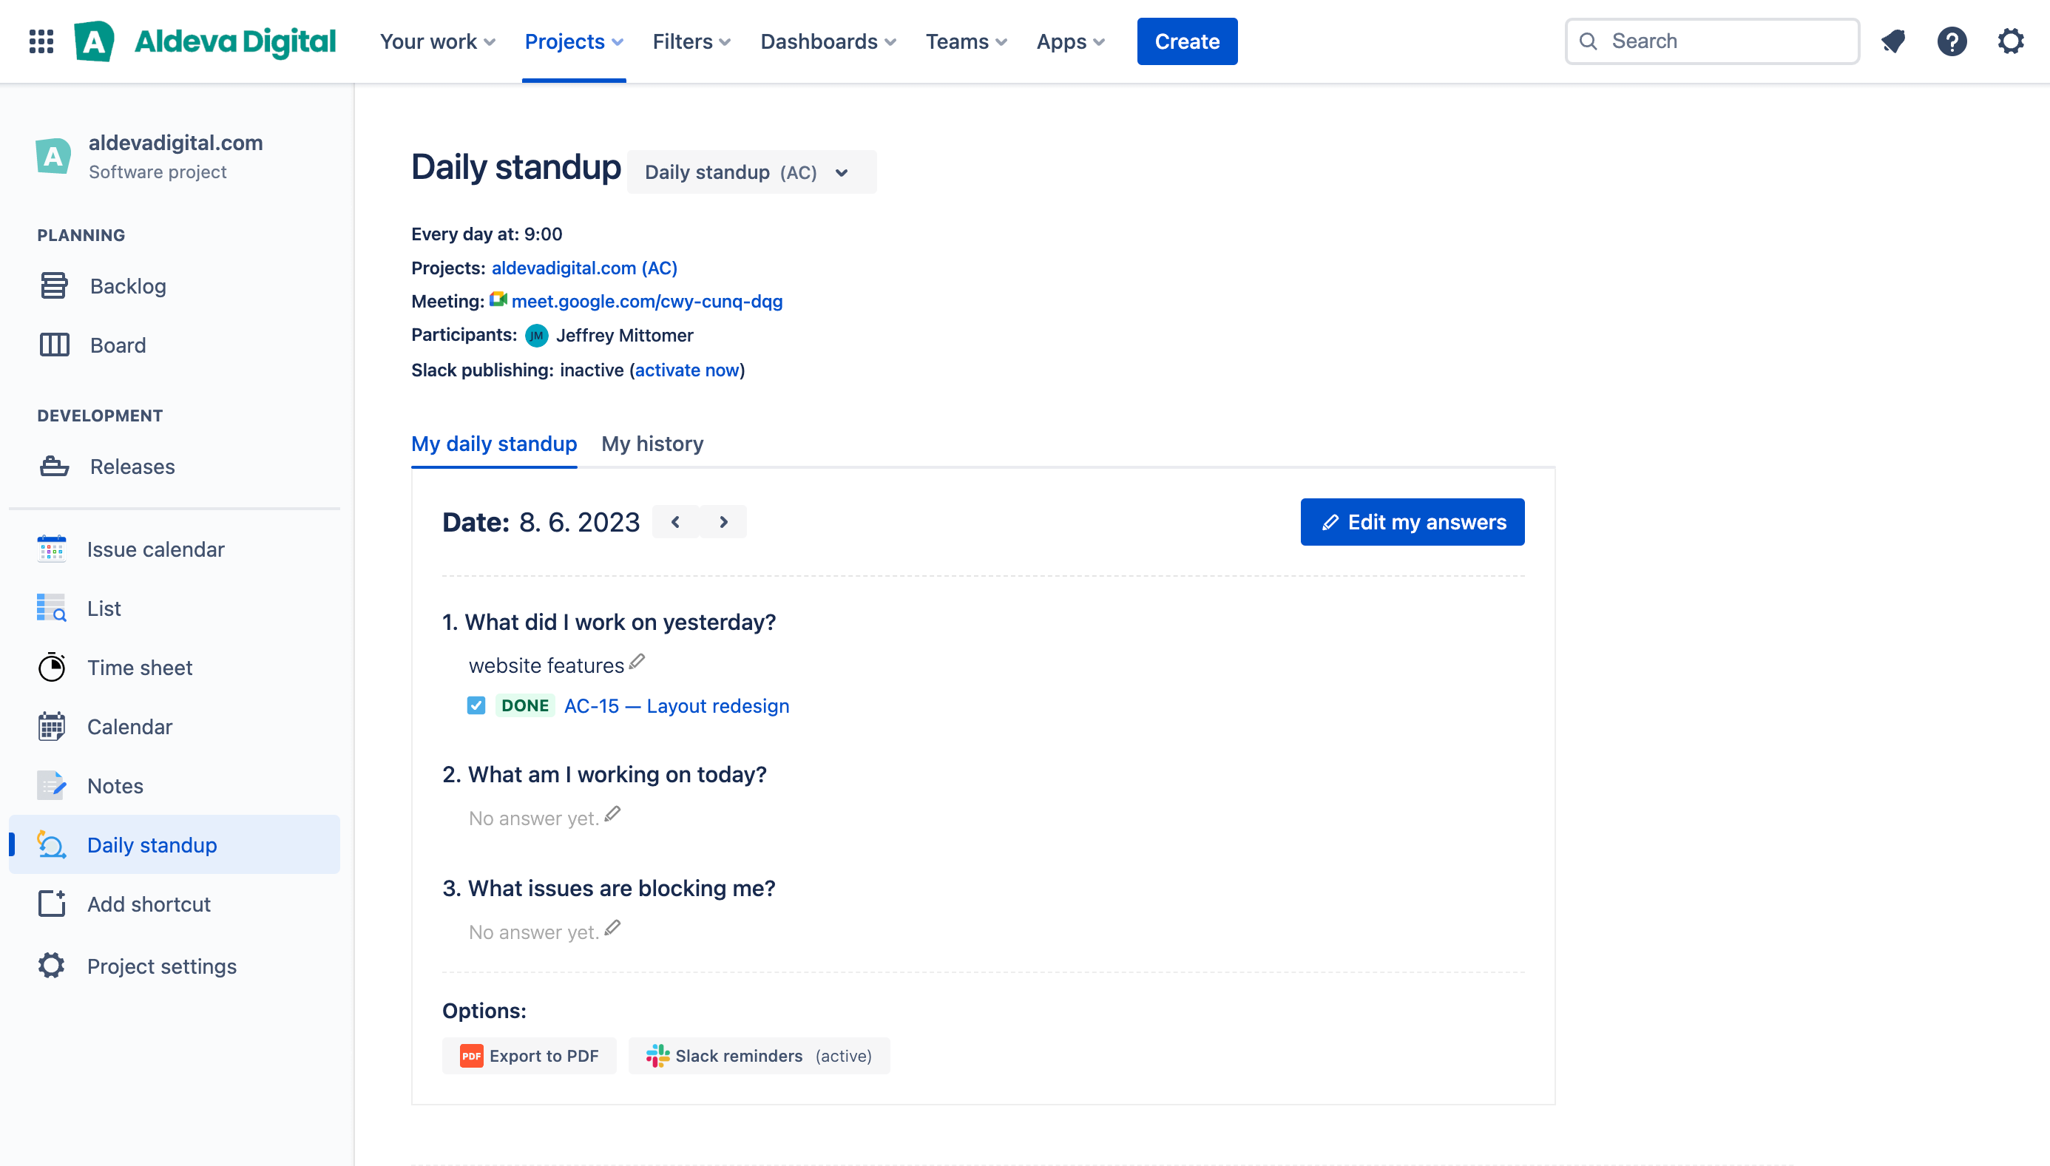Open Issue calendar in sidebar

[x=155, y=549]
